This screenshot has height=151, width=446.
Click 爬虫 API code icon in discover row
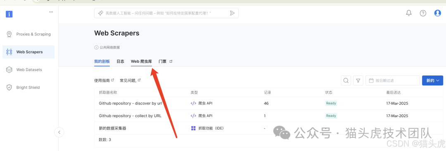[x=193, y=103]
